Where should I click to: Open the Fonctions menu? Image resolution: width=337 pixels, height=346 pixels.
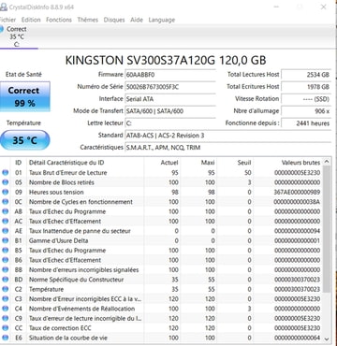coord(59,20)
